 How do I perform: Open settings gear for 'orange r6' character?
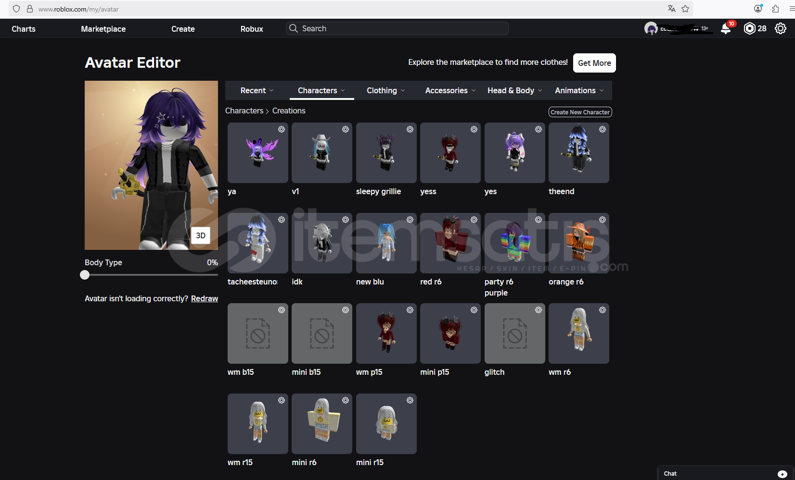603,220
